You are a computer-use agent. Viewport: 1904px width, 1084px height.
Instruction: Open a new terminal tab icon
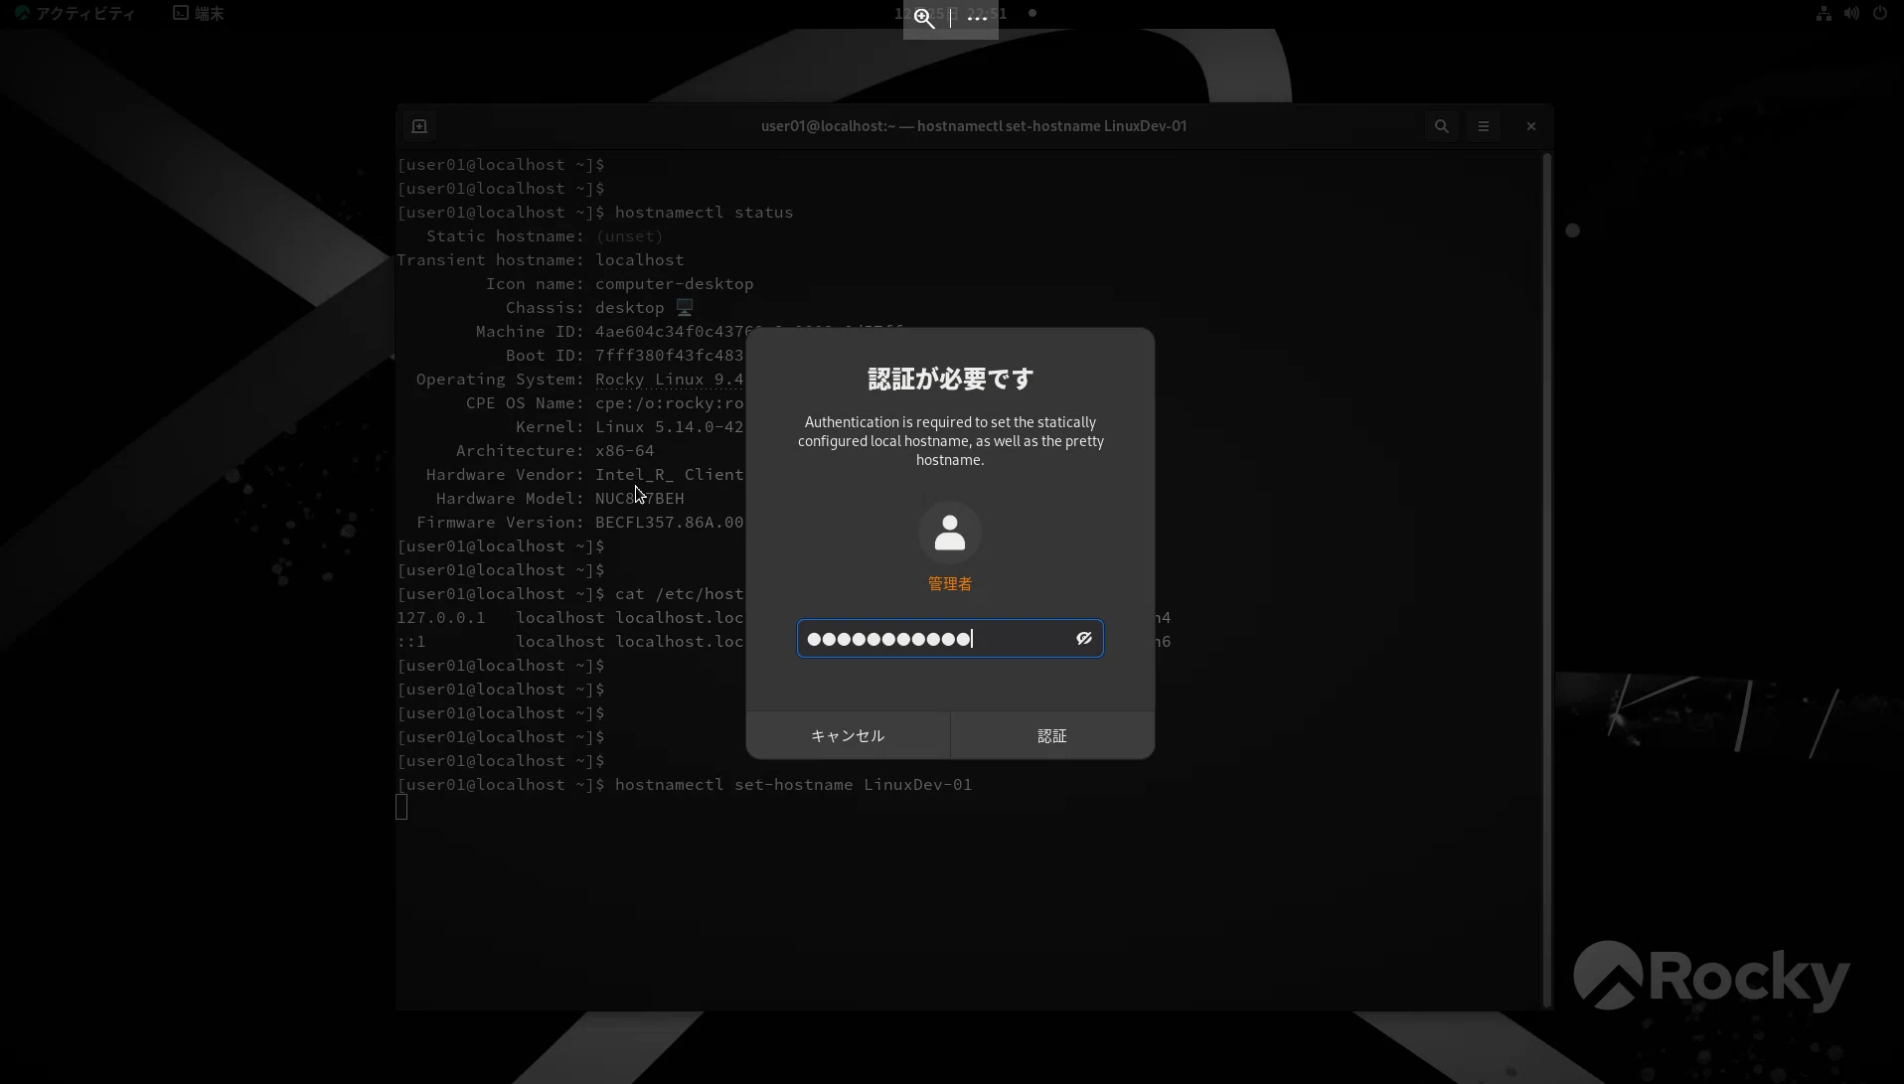click(419, 126)
